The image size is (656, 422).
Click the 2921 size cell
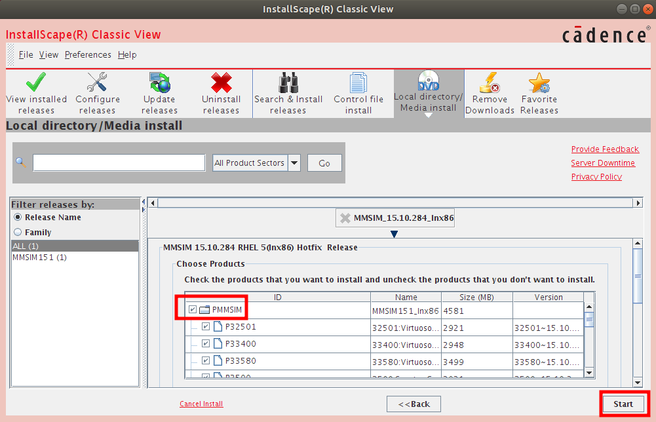tap(477, 328)
